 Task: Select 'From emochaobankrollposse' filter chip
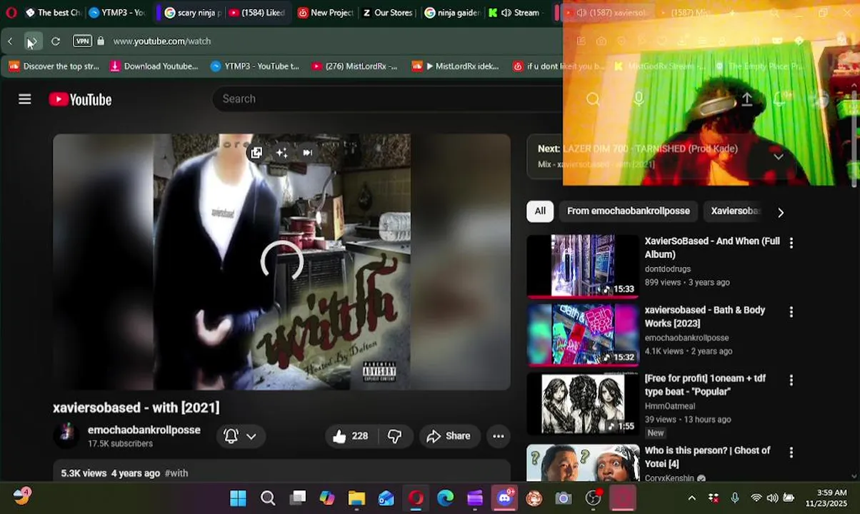click(629, 211)
